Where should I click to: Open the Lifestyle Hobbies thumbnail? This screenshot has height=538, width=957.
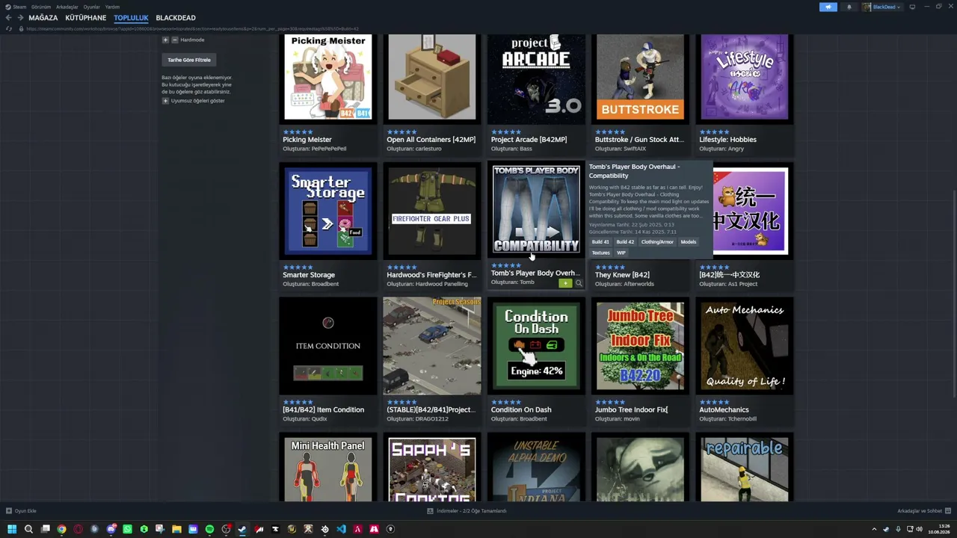pyautogui.click(x=745, y=78)
